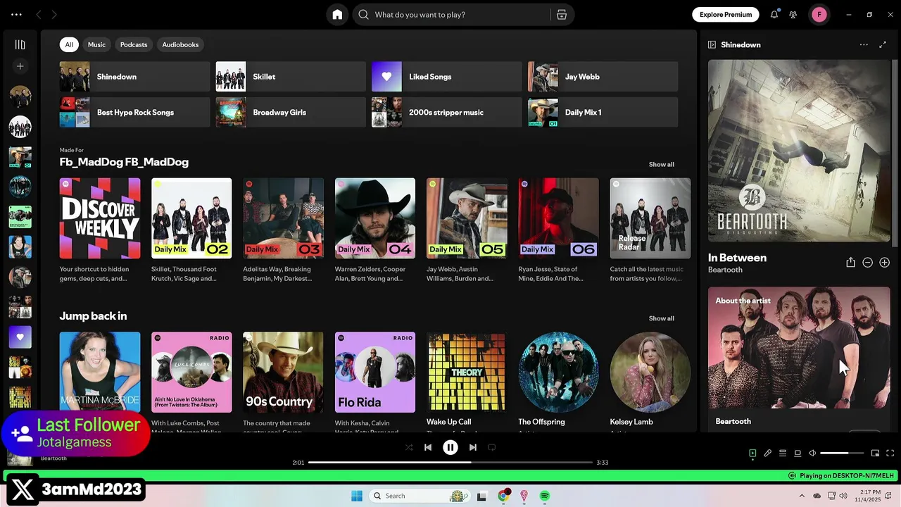Open the miniplayer
The height and width of the screenshot is (507, 901).
click(x=875, y=453)
